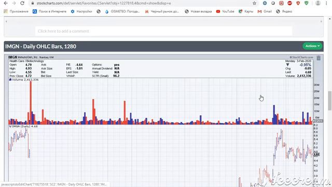Bookmark this page with the star icon
The width and height of the screenshot is (332, 187).
coord(255,3)
